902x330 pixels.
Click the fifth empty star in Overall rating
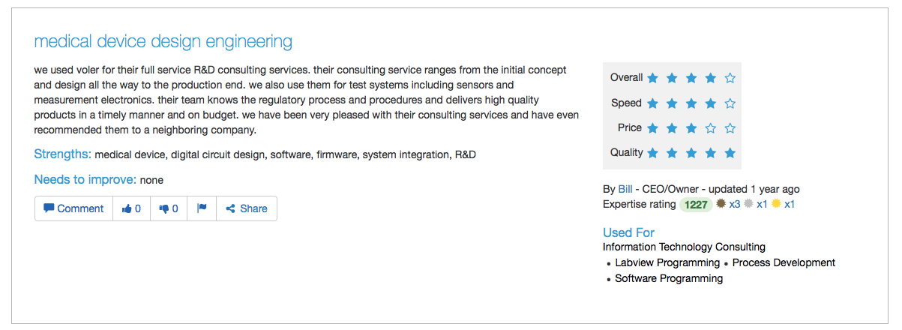click(730, 78)
